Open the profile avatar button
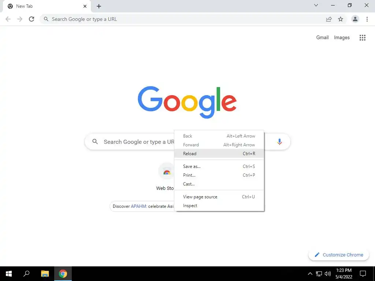 pos(355,19)
